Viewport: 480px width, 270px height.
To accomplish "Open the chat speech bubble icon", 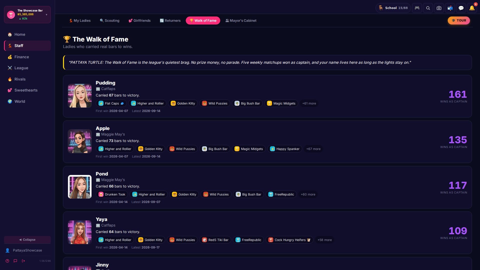I will click(461, 8).
